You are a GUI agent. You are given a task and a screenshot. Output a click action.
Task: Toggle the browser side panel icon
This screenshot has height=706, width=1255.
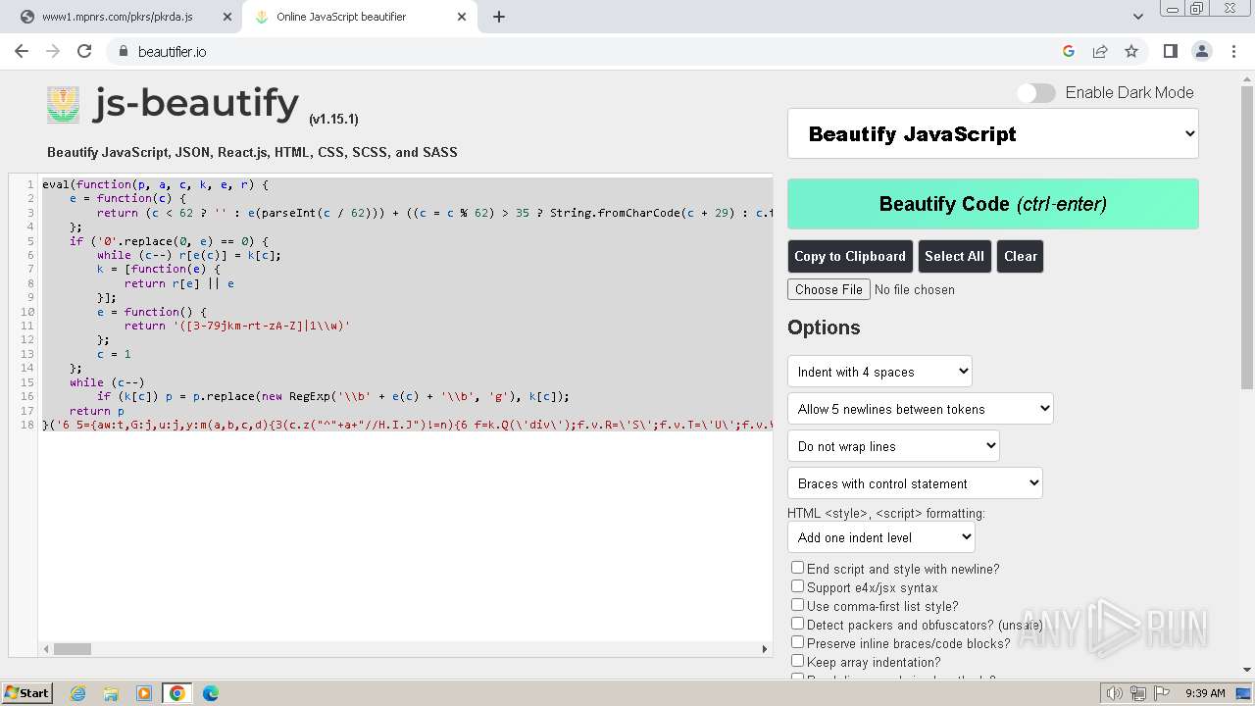pos(1170,51)
